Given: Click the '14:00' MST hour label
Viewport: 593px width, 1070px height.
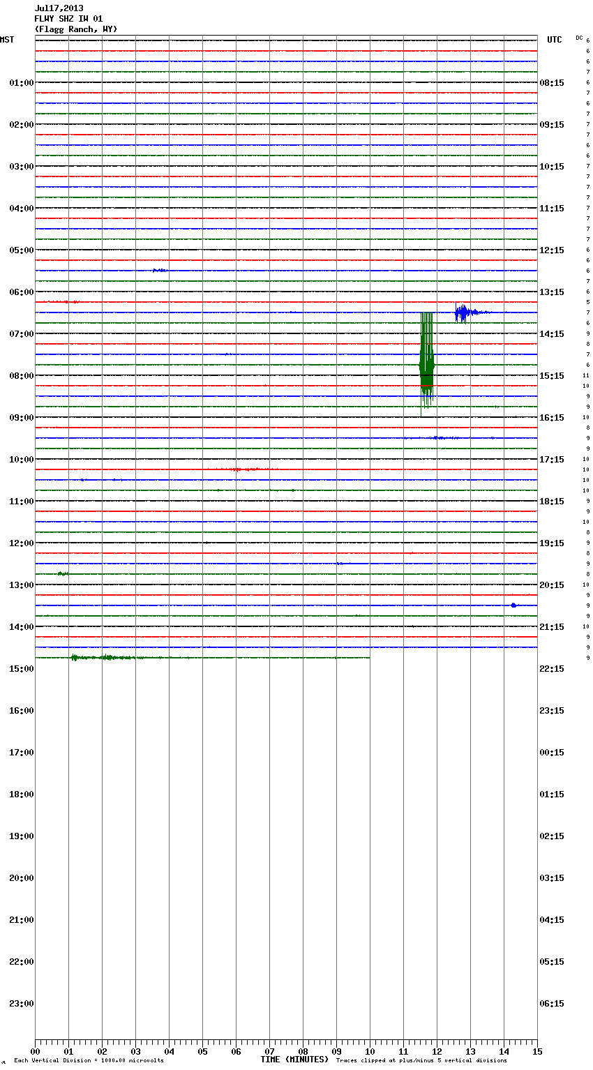Looking at the screenshot, I should point(22,627).
